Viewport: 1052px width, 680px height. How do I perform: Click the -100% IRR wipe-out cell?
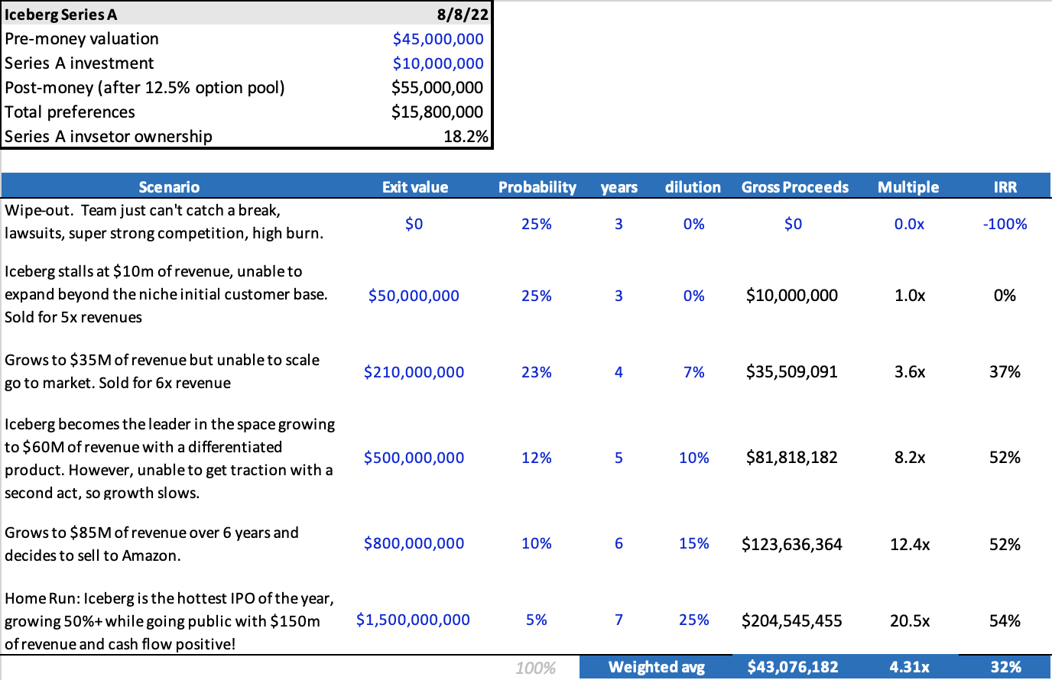pyautogui.click(x=1004, y=224)
